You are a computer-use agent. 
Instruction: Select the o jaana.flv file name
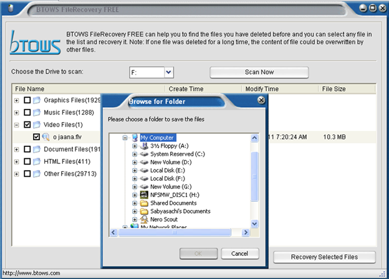tap(67, 137)
